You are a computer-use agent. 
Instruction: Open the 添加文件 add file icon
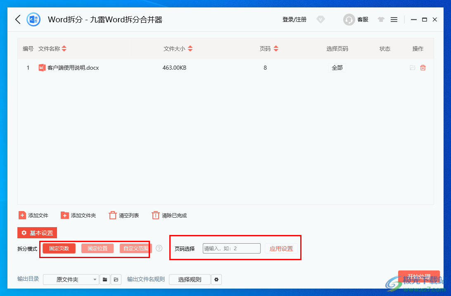pyautogui.click(x=22, y=215)
